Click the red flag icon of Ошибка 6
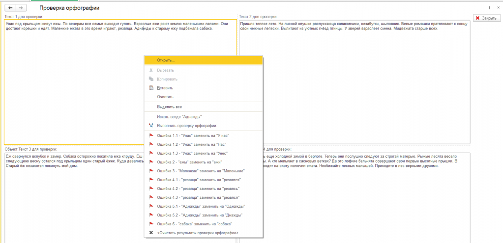 coord(151,224)
